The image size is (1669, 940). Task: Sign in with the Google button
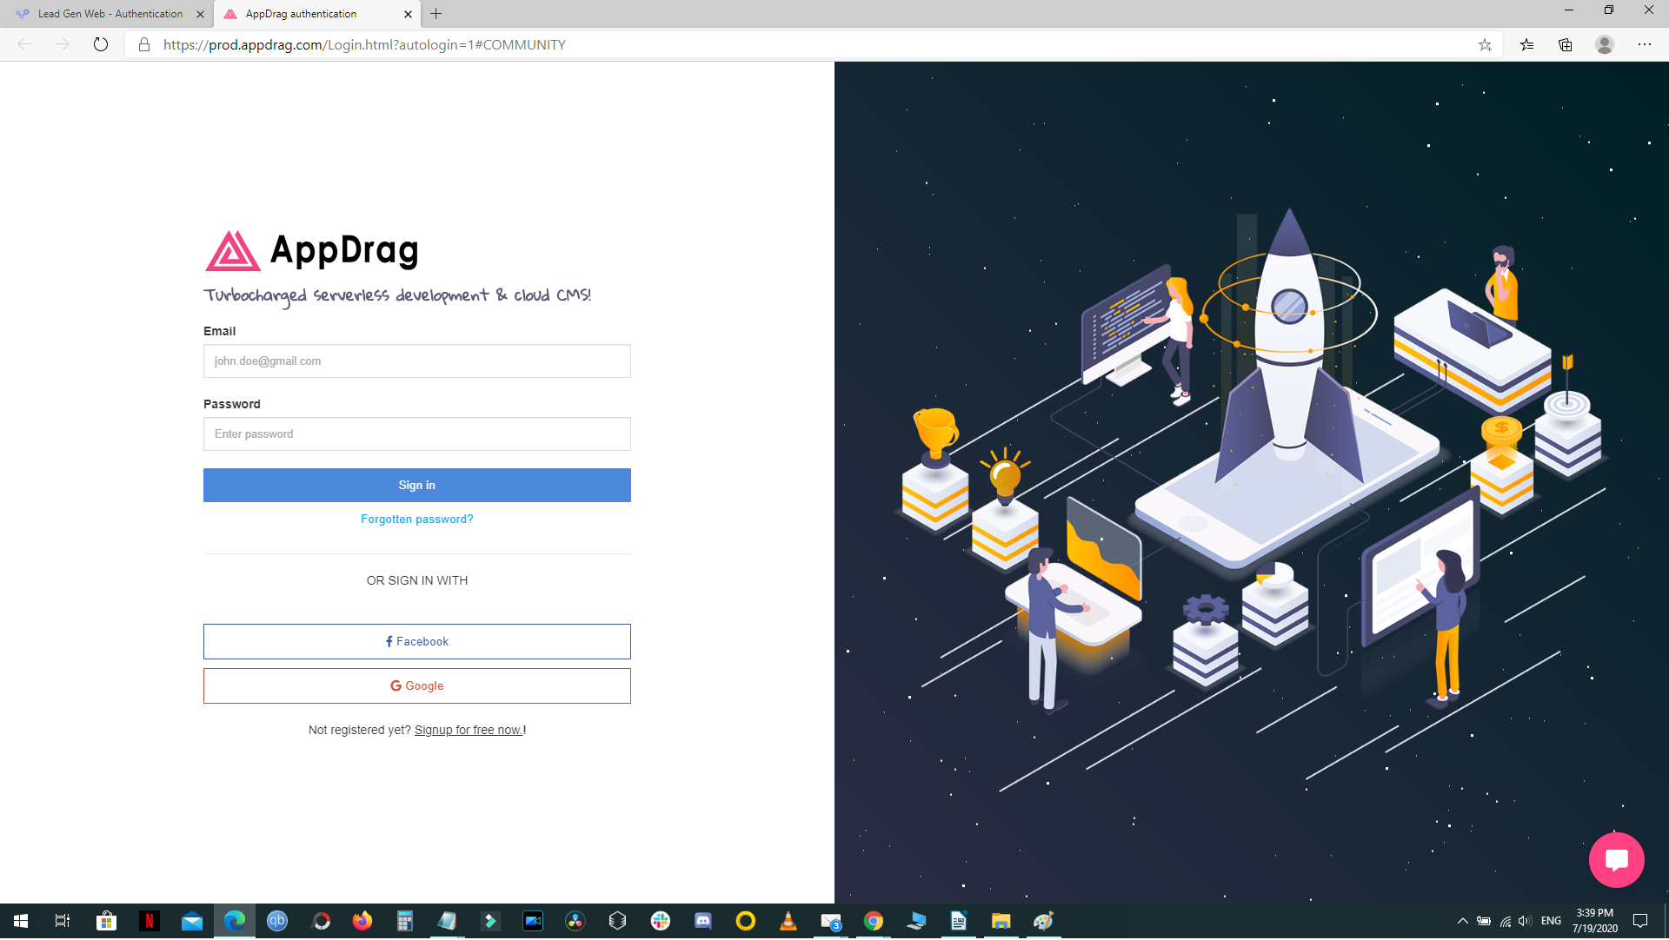pos(416,686)
